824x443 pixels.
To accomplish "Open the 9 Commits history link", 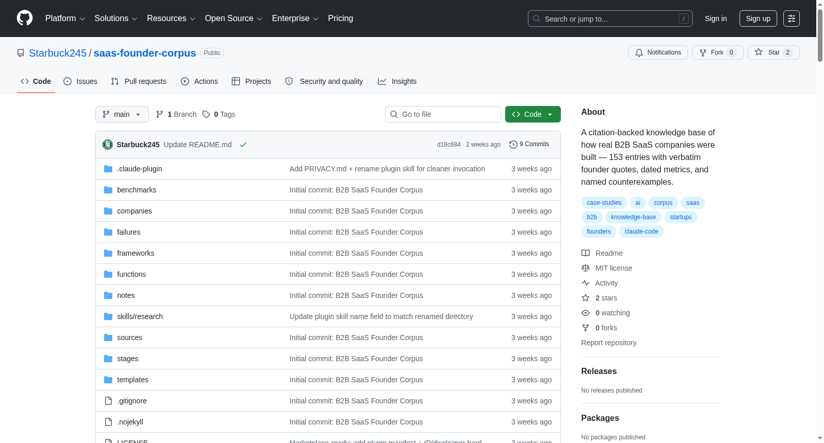I will [x=529, y=145].
